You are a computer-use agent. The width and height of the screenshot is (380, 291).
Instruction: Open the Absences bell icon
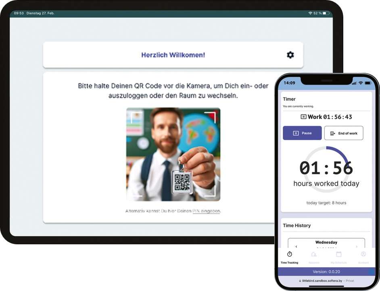314,255
